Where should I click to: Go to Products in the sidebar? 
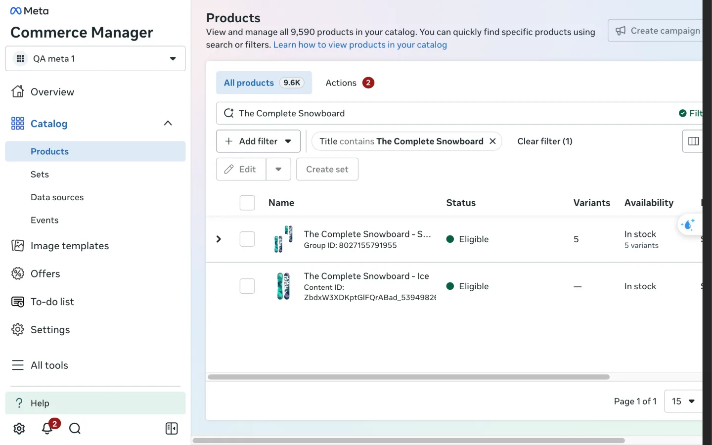pos(95,151)
